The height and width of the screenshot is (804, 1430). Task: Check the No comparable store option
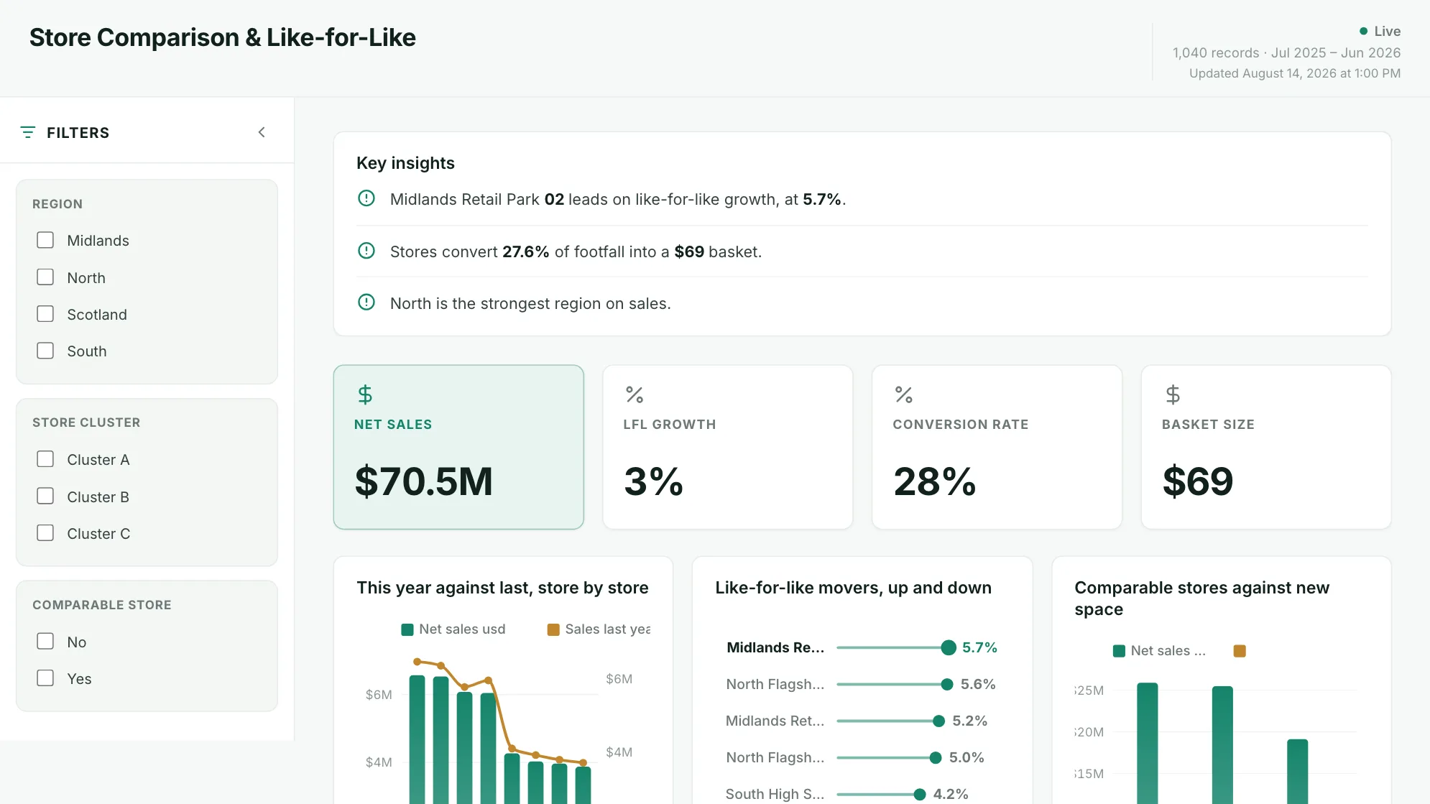(x=45, y=642)
